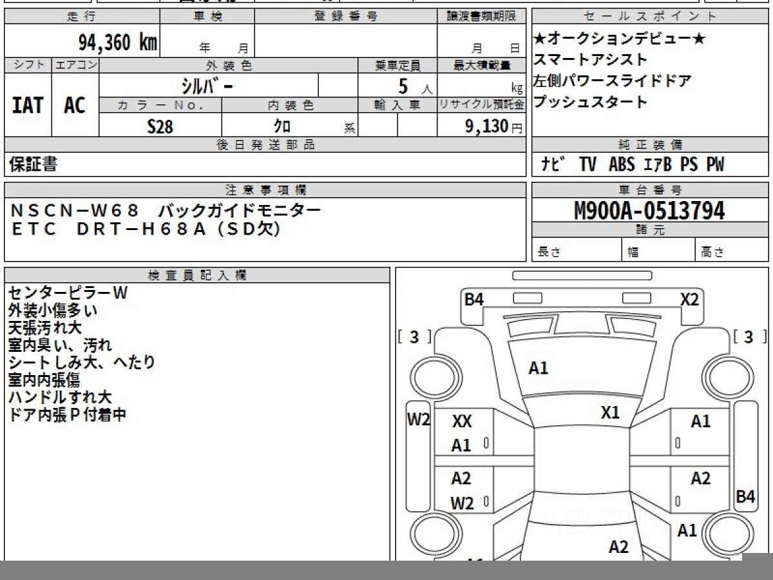Select the ABS equipment label
Screen dimensions: 773x580
click(622, 165)
